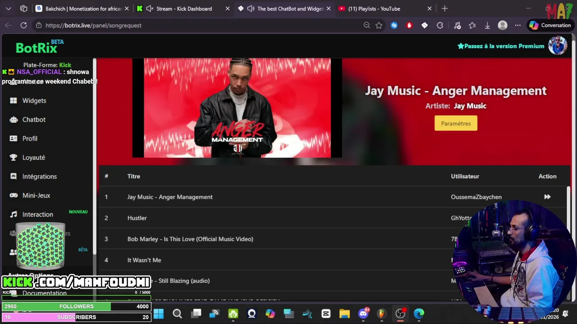This screenshot has height=324, width=577.
Task: Select Bob Marley - Is This Love row
Action: pyautogui.click(x=333, y=239)
